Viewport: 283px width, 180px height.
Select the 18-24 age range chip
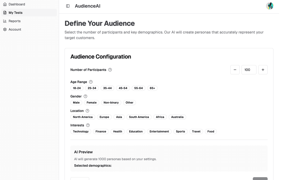(x=77, y=88)
